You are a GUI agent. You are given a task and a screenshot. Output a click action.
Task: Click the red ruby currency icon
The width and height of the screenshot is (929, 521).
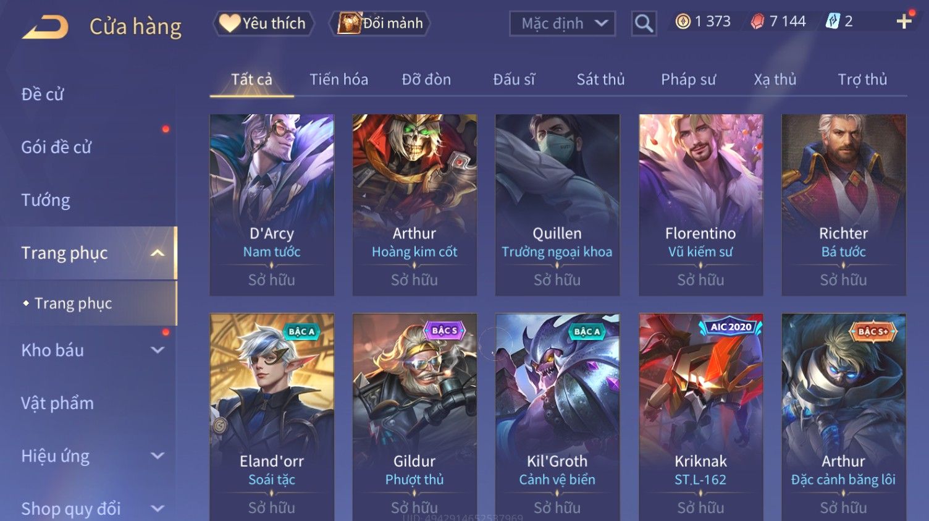tap(757, 22)
